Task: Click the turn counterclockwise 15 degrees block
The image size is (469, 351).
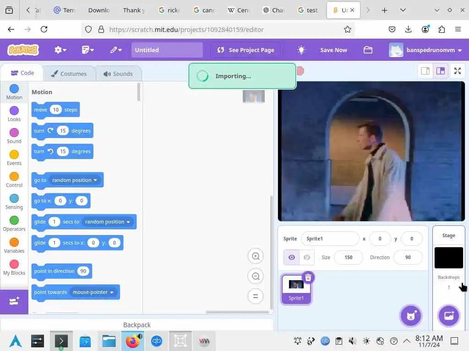Action: [62, 152]
